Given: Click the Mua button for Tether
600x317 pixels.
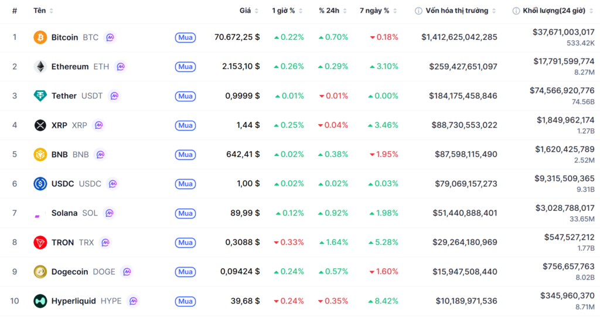Looking at the screenshot, I should pos(186,96).
